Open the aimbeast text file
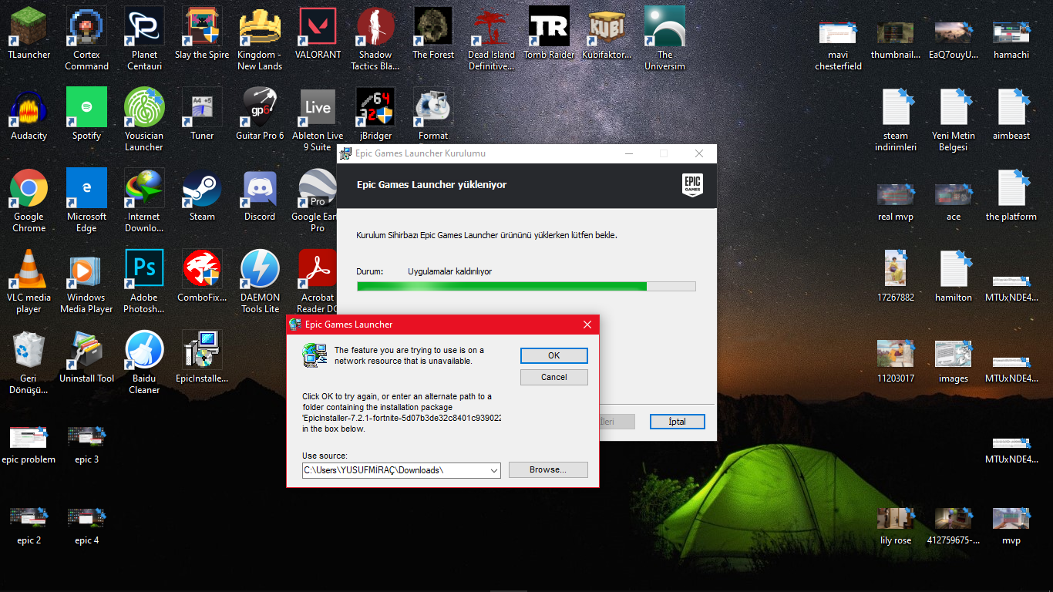 [1011, 108]
